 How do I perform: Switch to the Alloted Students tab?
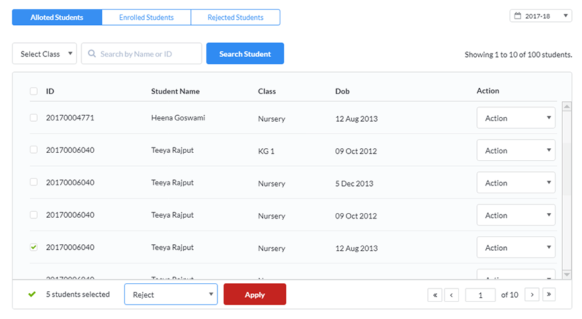57,17
